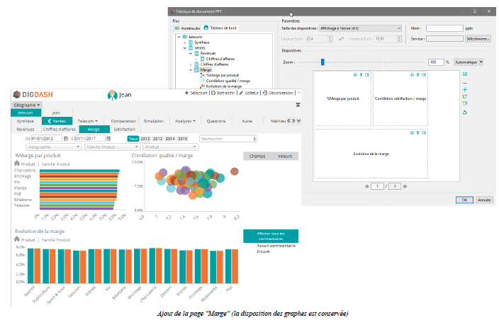Open the Taille des diapositives dropdown
Screen dimensions: 499x325
(x=360, y=28)
